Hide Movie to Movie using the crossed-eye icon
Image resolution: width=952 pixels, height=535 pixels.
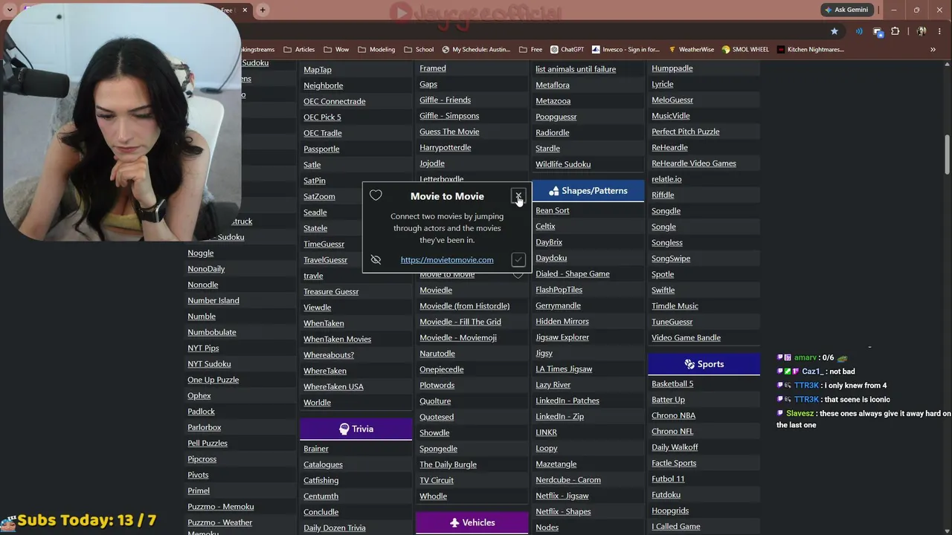[x=376, y=259]
